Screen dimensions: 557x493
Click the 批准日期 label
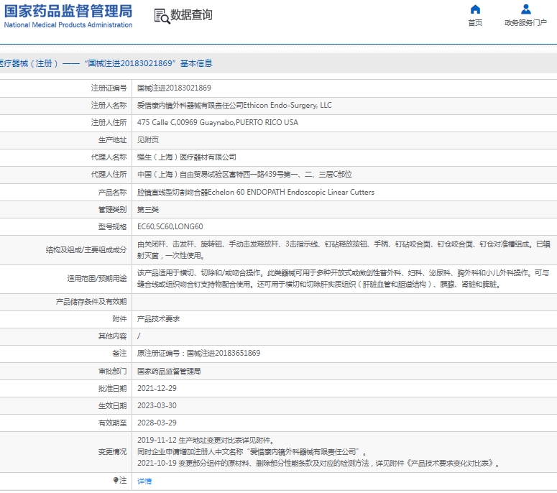click(x=112, y=388)
